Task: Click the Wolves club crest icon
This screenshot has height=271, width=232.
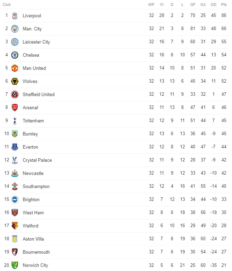Action: point(14,82)
